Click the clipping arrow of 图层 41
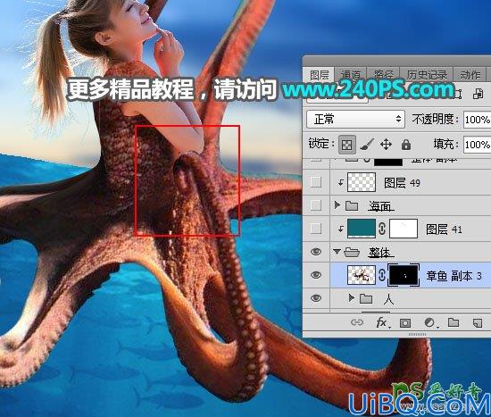 point(341,229)
